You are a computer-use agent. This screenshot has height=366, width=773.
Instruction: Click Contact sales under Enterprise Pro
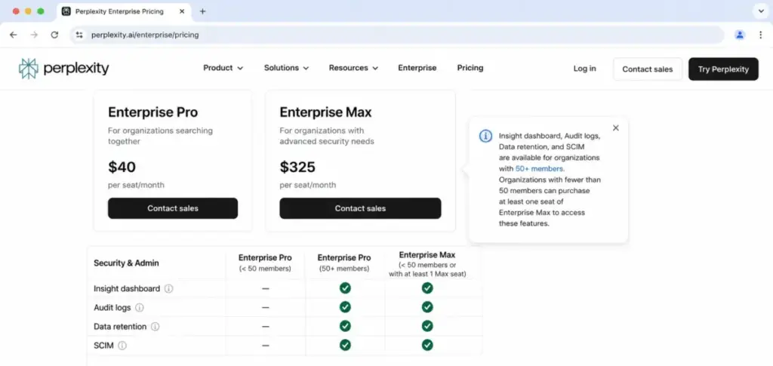pos(173,208)
